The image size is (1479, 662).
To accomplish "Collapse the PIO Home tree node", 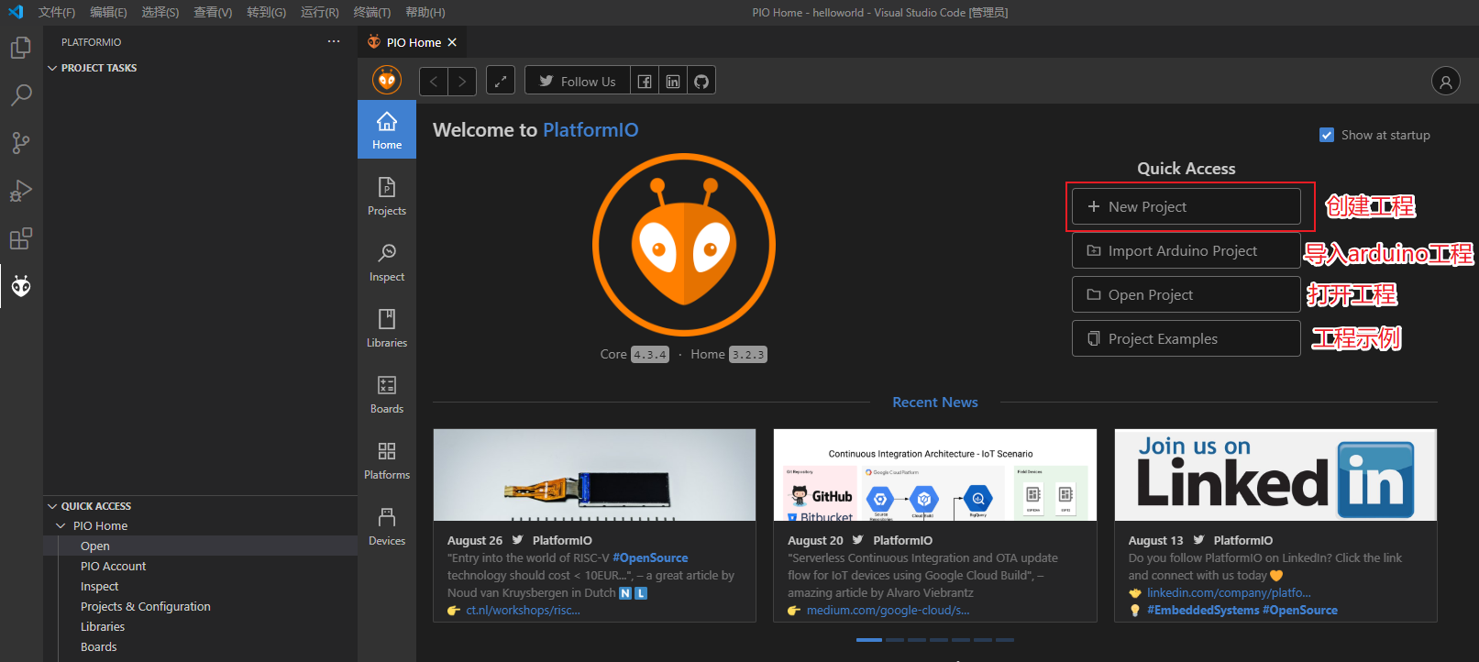I will coord(61,526).
